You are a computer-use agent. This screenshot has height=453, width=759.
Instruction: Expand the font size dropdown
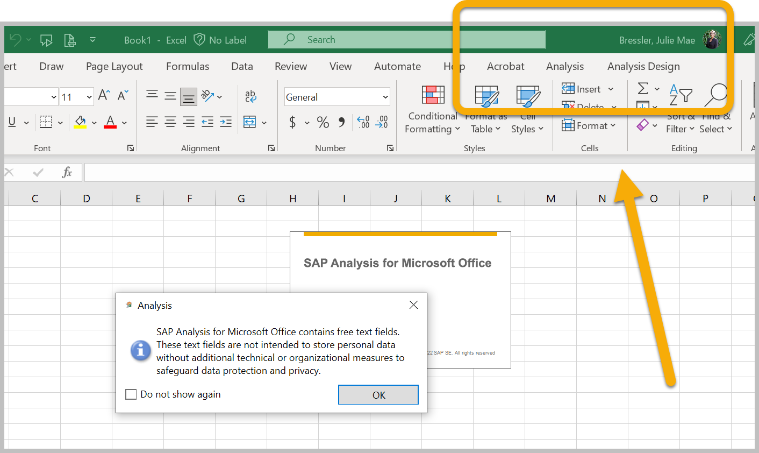point(89,97)
